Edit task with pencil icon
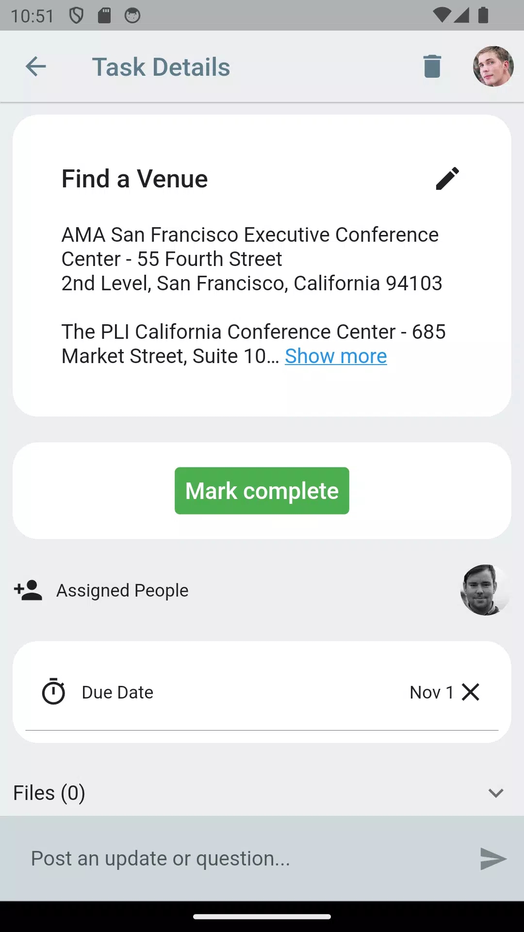Viewport: 524px width, 932px height. coord(447,179)
